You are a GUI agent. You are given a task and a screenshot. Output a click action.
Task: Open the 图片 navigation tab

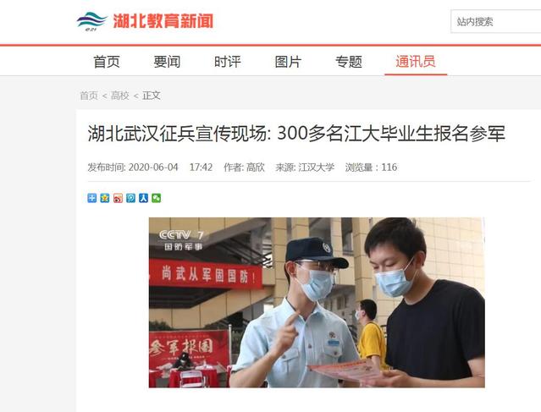288,62
